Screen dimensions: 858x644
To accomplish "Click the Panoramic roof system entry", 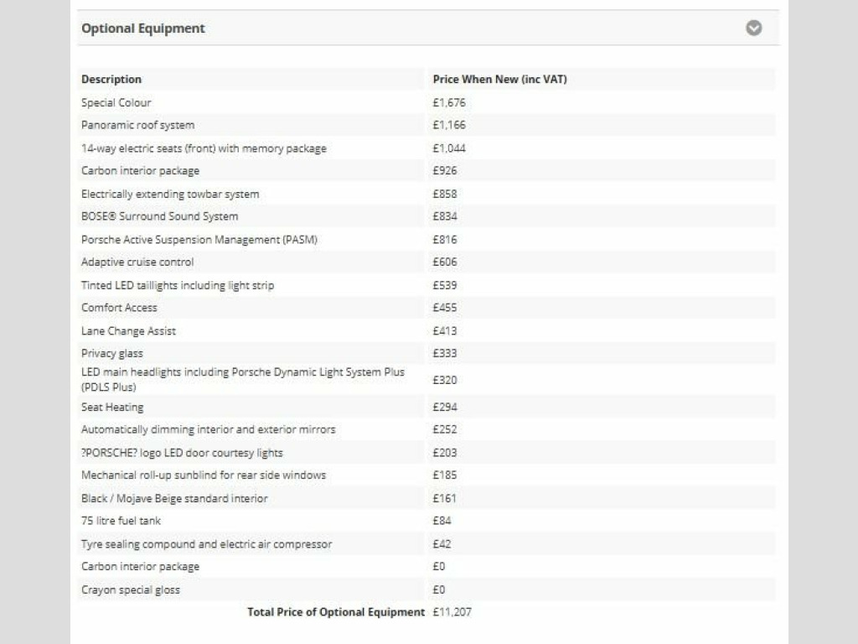I will pos(137,125).
